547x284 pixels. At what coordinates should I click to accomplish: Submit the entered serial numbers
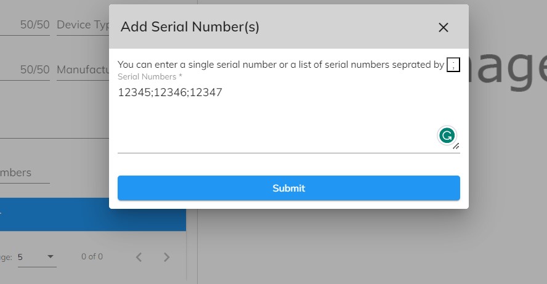point(288,188)
